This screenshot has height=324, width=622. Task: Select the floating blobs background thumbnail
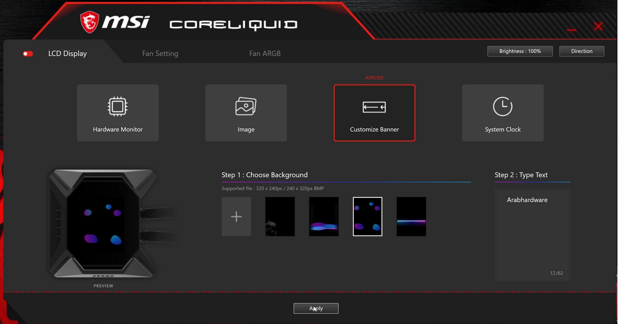coord(367,216)
